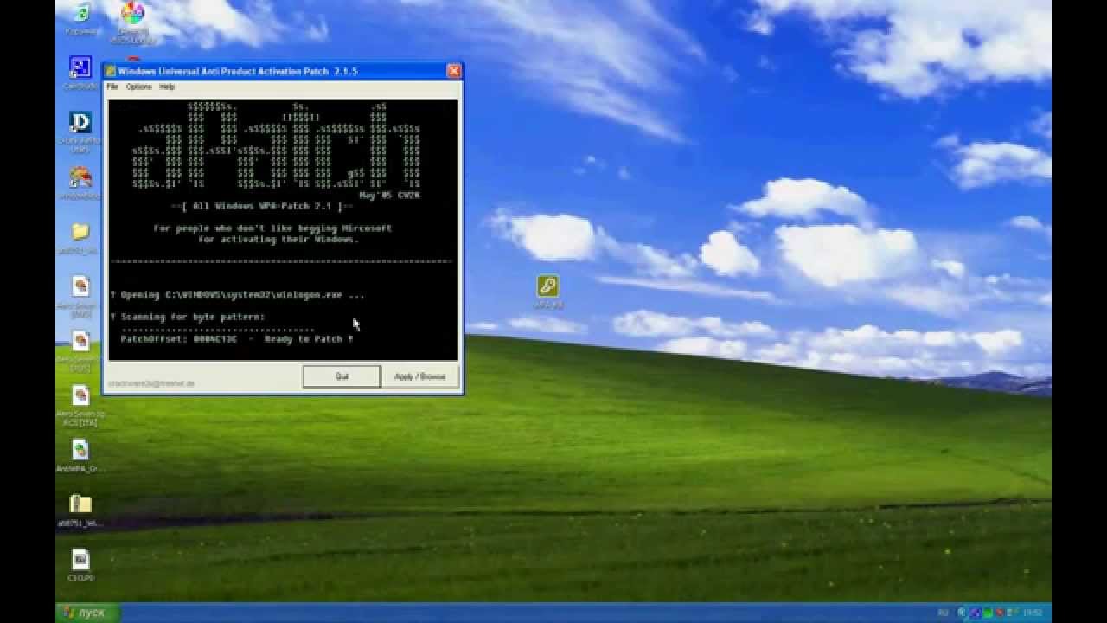
Task: Close the Anti Product Activation Patch window
Action: click(453, 71)
